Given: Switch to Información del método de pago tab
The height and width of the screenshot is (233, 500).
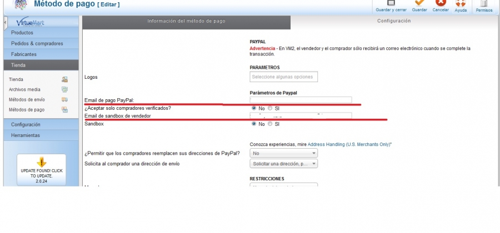Looking at the screenshot, I should click(x=186, y=22).
